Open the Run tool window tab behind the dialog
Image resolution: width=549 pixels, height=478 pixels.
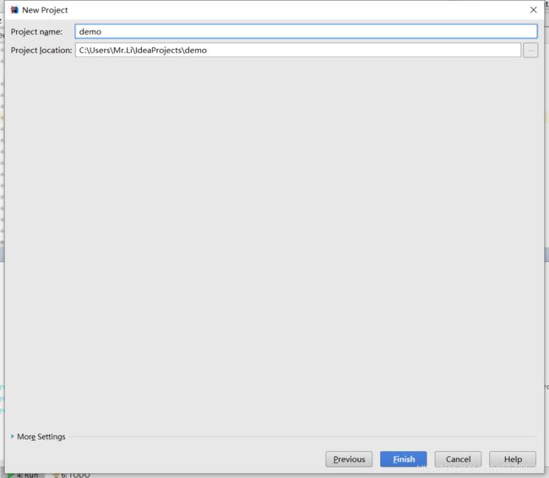tap(24, 475)
